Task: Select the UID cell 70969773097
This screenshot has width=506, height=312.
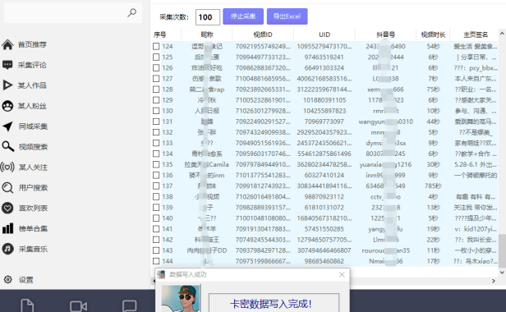Action: tap(324, 122)
